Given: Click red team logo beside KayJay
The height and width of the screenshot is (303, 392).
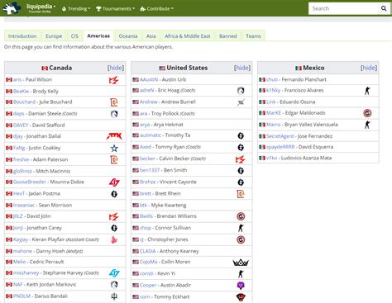Looking at the screenshot, I should (114, 239).
